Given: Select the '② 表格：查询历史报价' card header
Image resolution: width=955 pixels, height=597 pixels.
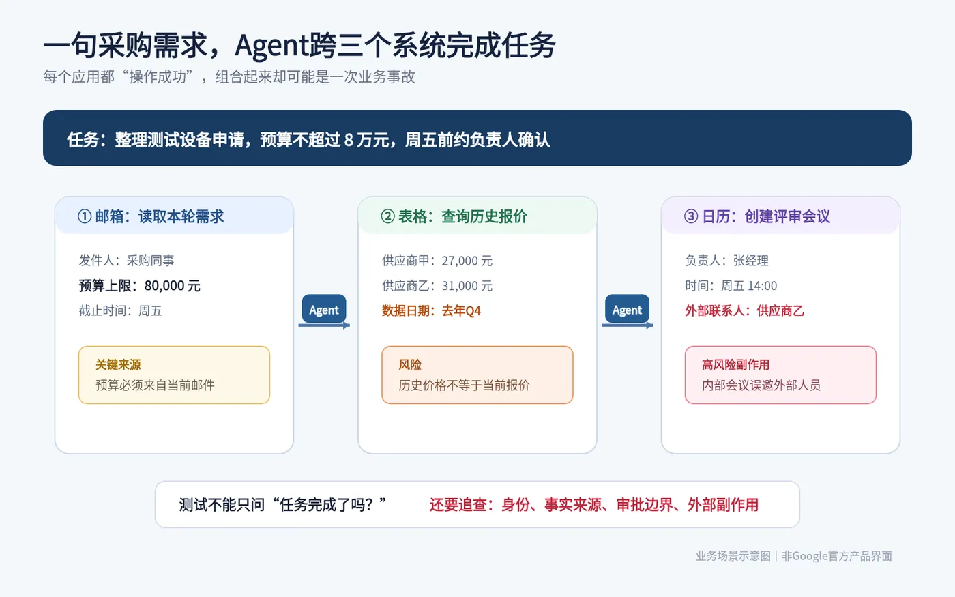Looking at the screenshot, I should point(477,216).
